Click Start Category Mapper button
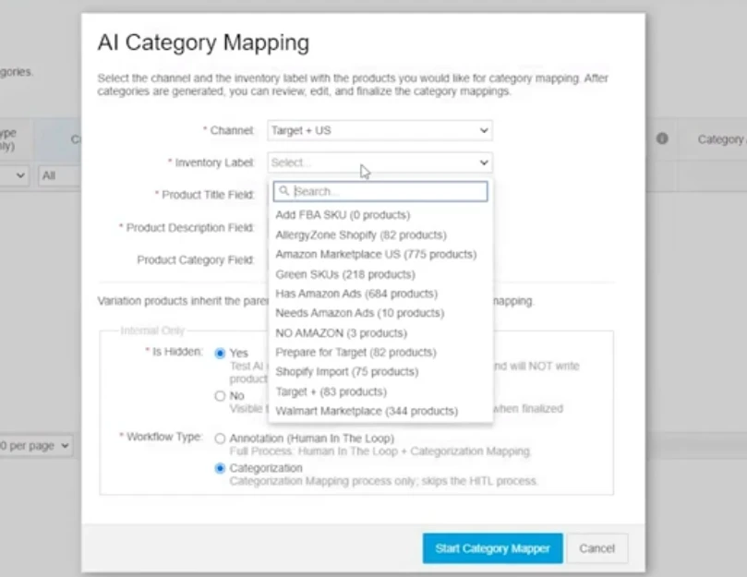 pyautogui.click(x=492, y=548)
